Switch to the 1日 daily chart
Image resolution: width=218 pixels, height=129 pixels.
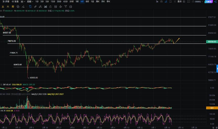pos(92,2)
